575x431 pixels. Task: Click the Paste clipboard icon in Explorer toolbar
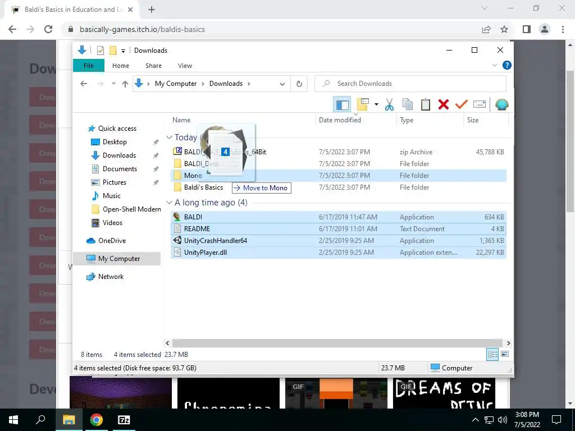[x=426, y=105]
